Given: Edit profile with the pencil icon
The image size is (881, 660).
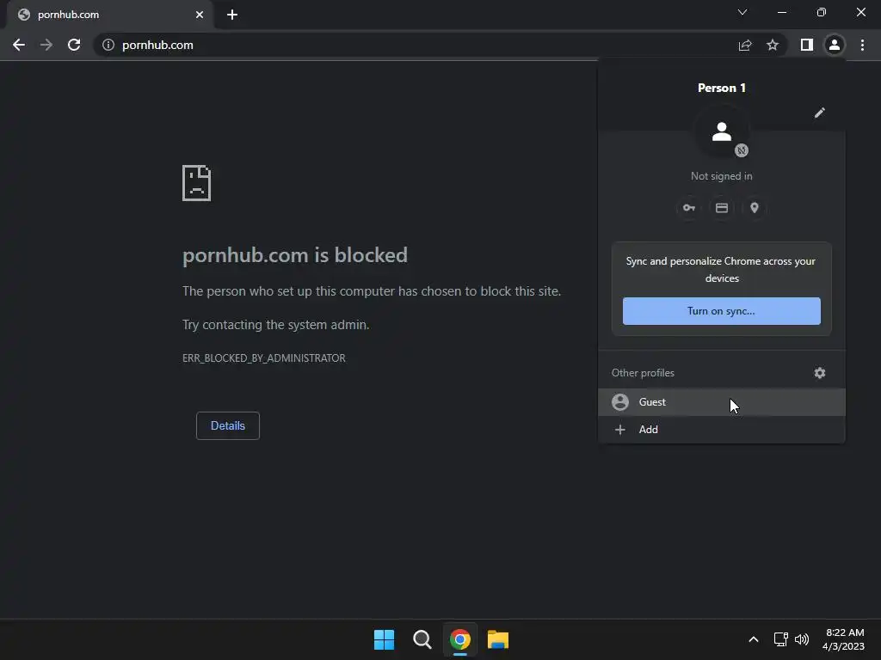Looking at the screenshot, I should pyautogui.click(x=820, y=113).
